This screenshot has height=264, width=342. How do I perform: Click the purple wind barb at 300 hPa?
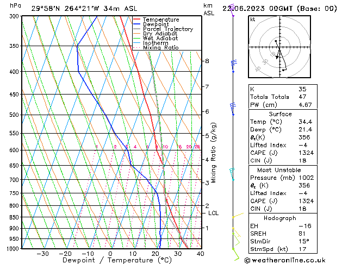coord(232,10)
